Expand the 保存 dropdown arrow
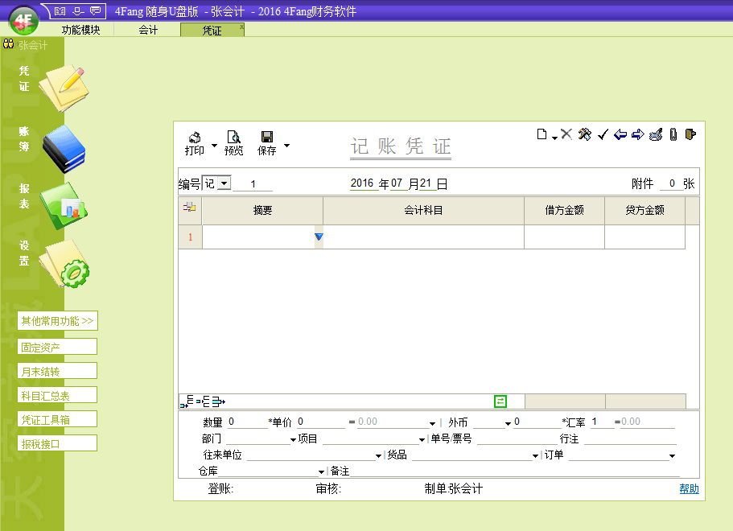 point(287,146)
